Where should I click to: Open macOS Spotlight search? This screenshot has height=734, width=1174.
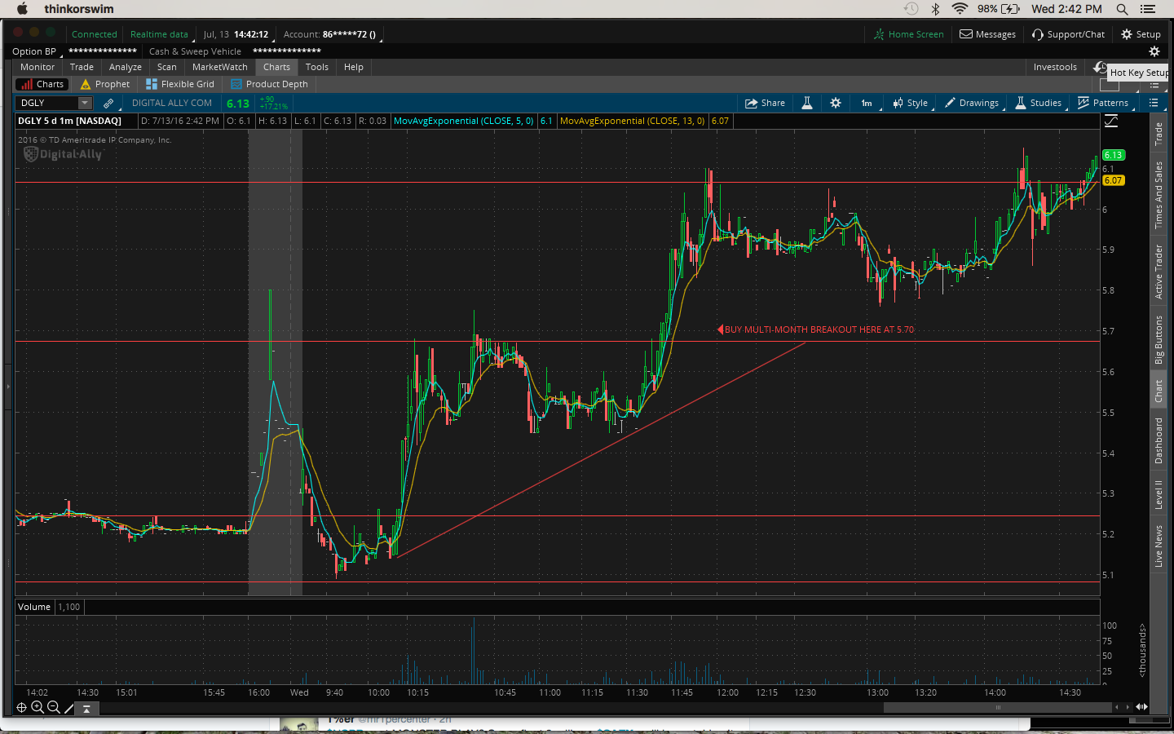1122,9
